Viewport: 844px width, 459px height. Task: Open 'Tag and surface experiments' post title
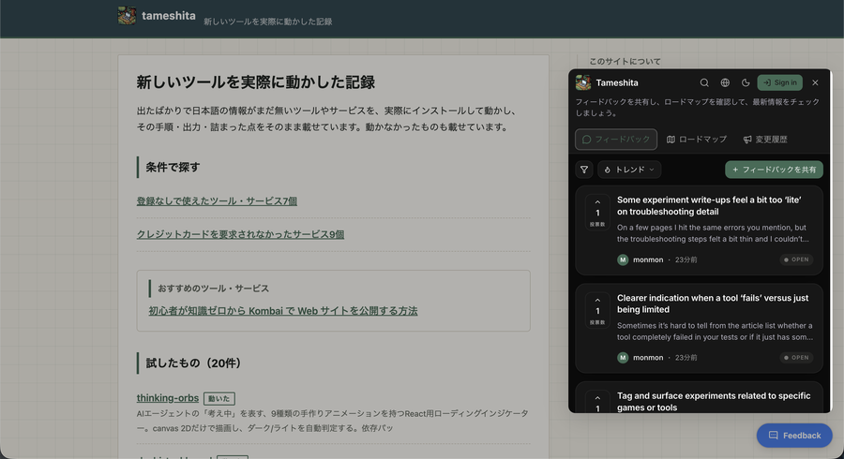pyautogui.click(x=714, y=402)
